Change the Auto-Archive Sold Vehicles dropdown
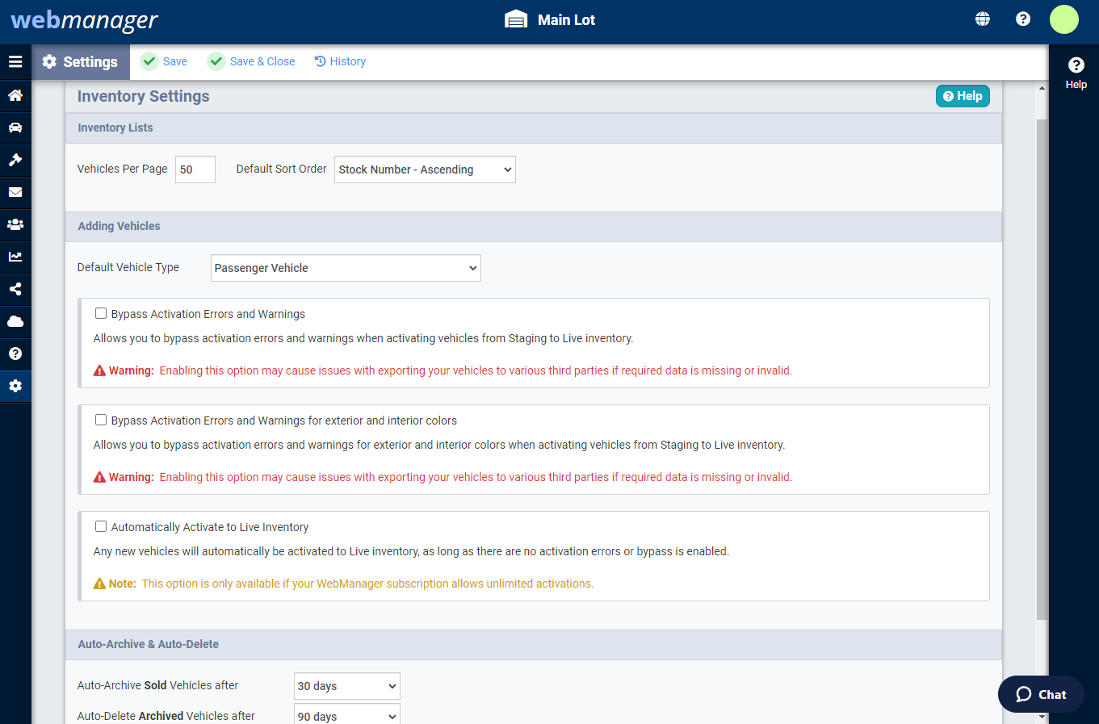Image resolution: width=1099 pixels, height=724 pixels. click(x=346, y=686)
